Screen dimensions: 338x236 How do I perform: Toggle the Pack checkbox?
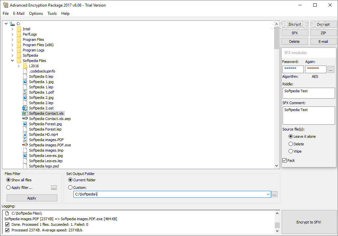click(x=285, y=161)
